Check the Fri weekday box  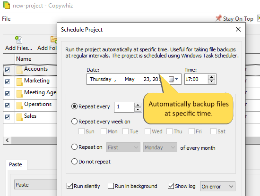pyautogui.click(x=191, y=131)
